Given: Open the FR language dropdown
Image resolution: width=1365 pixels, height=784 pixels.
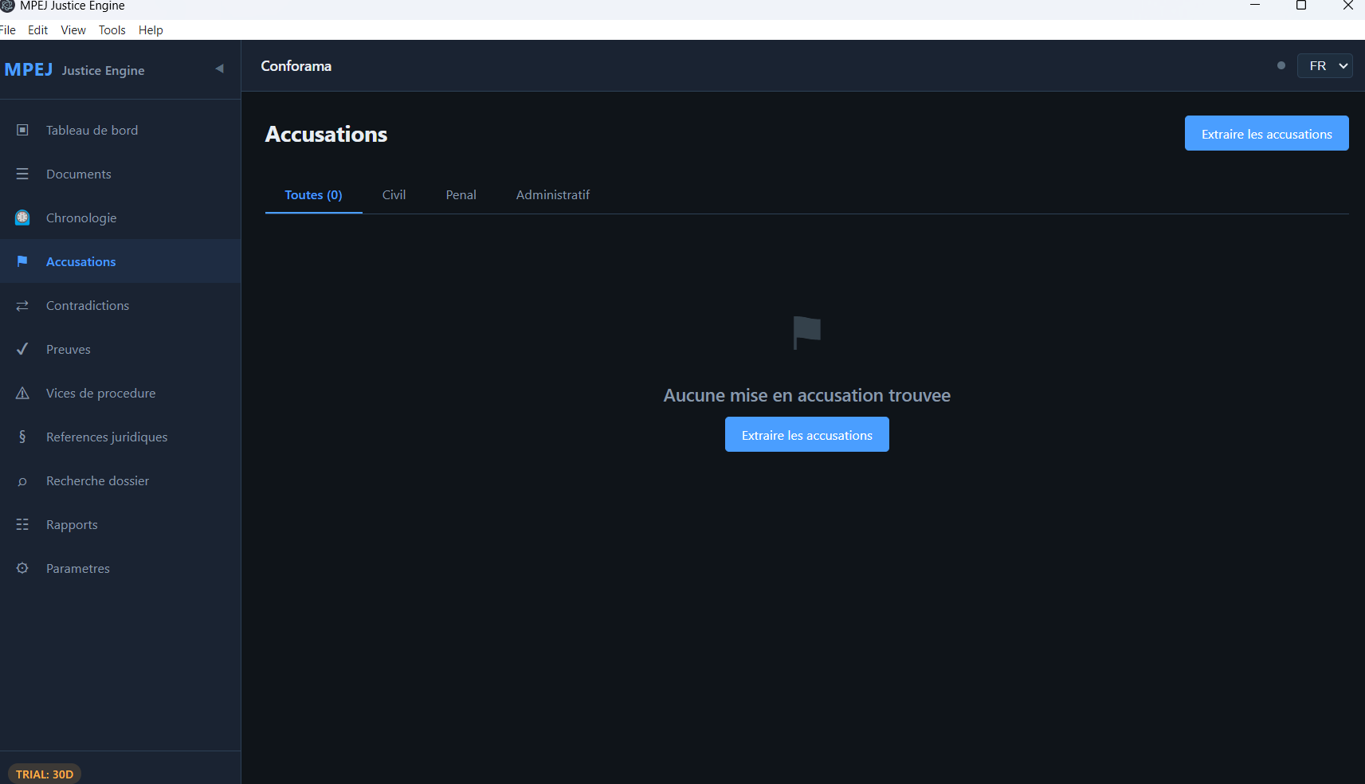Looking at the screenshot, I should pos(1324,65).
